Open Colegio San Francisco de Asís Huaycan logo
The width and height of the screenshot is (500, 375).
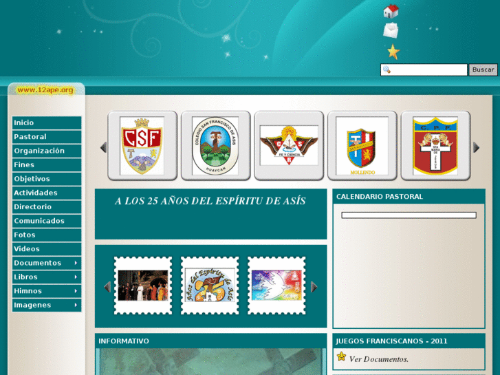[215, 146]
